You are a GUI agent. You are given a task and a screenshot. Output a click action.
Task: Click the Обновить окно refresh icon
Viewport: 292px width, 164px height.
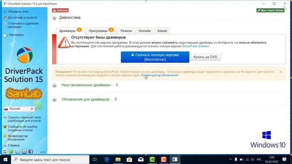point(5,11)
